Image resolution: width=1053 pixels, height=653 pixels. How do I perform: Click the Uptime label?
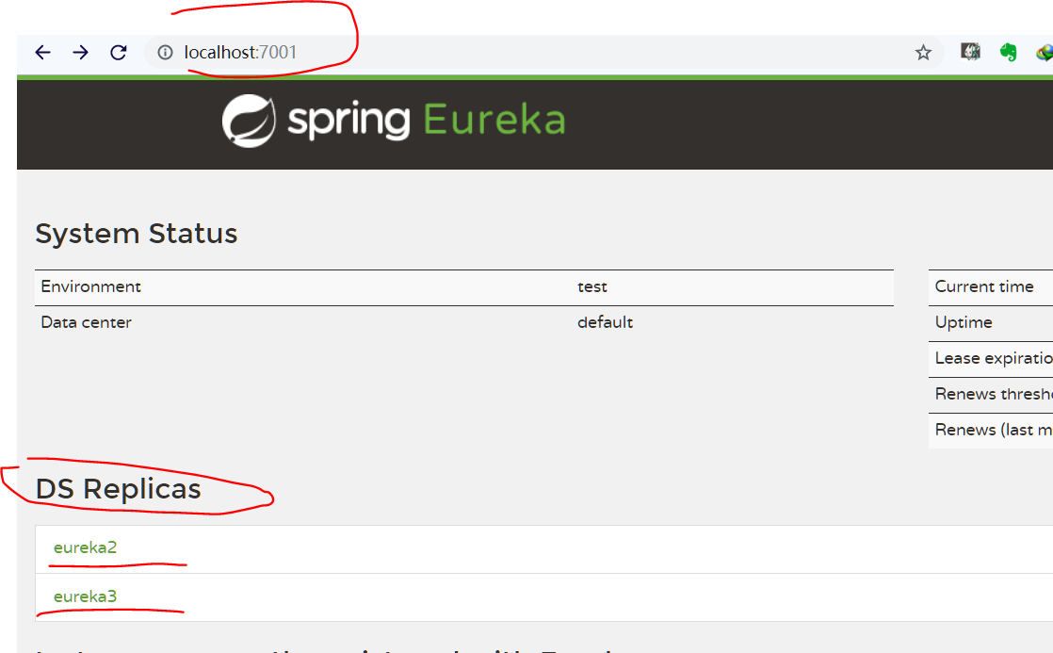(x=963, y=322)
